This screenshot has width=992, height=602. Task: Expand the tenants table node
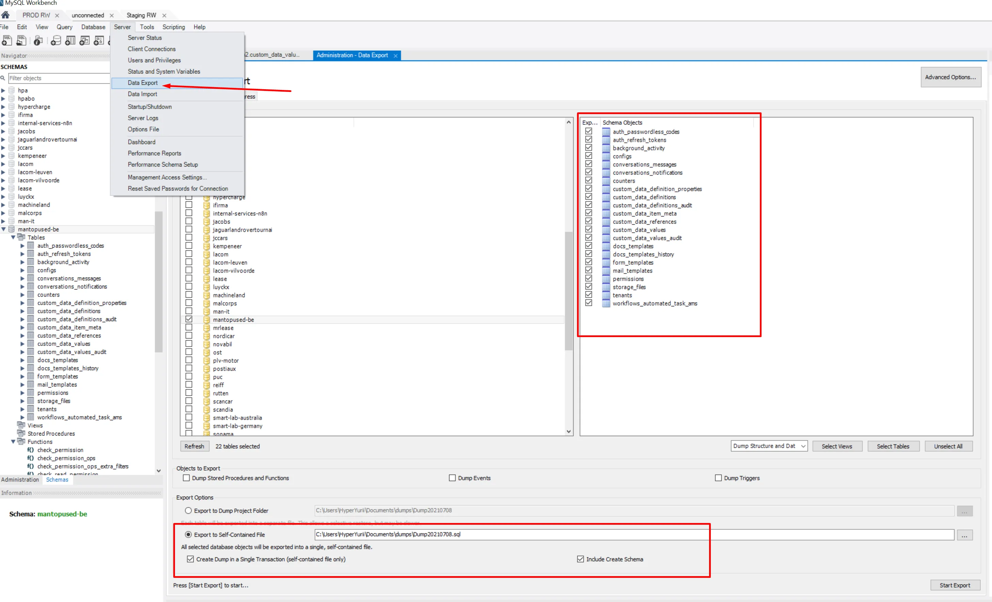(x=22, y=409)
